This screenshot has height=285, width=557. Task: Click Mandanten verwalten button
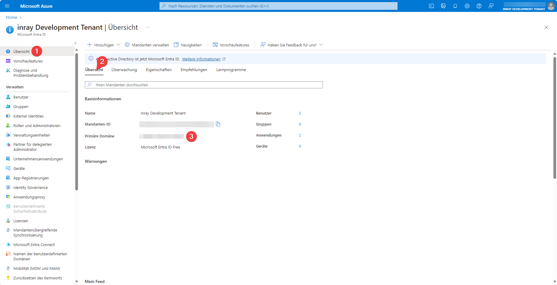[x=147, y=45]
